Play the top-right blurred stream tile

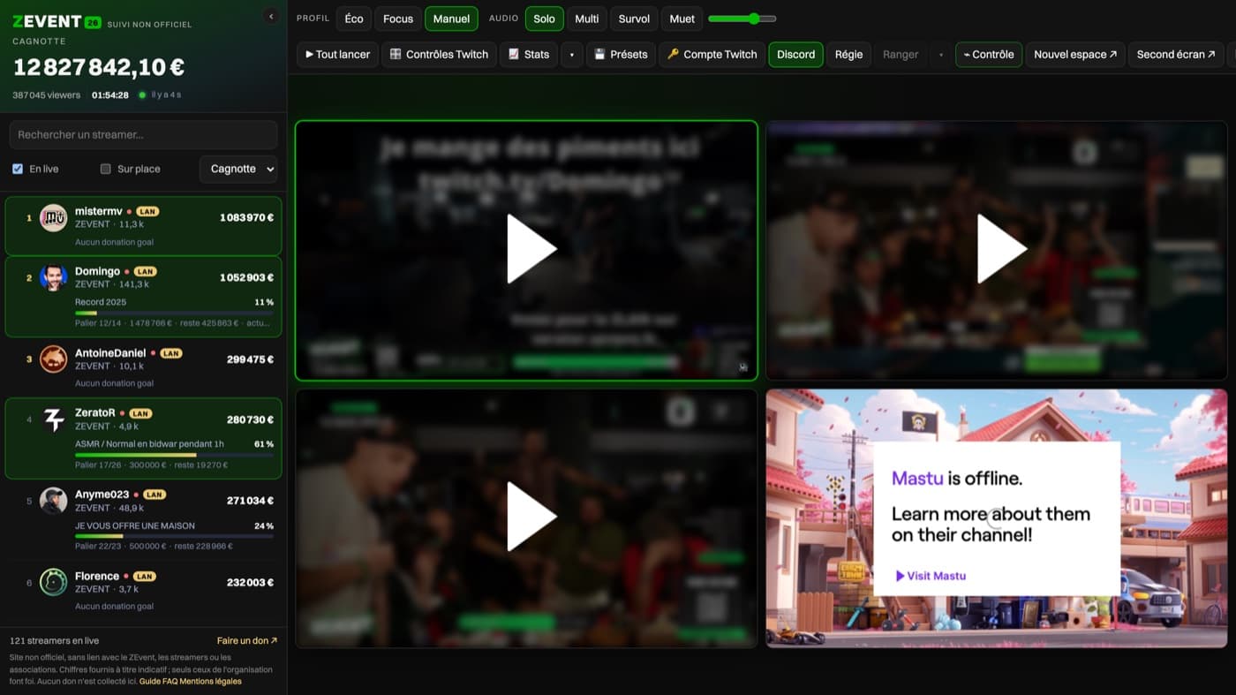click(1001, 250)
